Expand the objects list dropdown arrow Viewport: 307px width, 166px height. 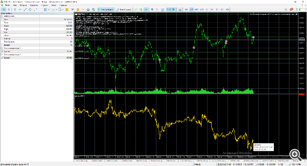48,9
